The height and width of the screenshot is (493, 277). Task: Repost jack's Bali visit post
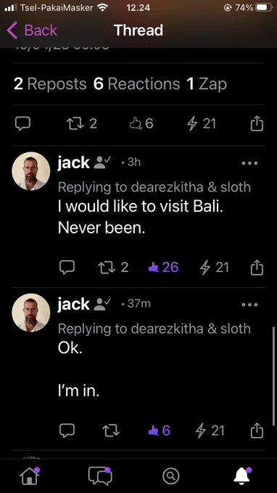[x=113, y=268]
